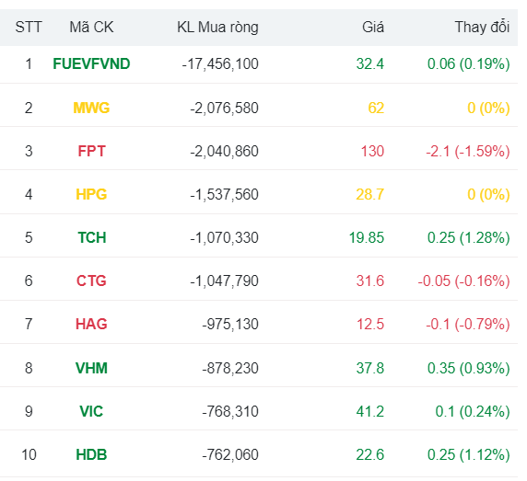The height and width of the screenshot is (481, 527).
Task: Click change value 0.35 (0.93%)
Action: point(469,368)
